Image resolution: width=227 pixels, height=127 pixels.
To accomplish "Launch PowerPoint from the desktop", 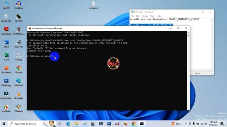I will [6, 69].
